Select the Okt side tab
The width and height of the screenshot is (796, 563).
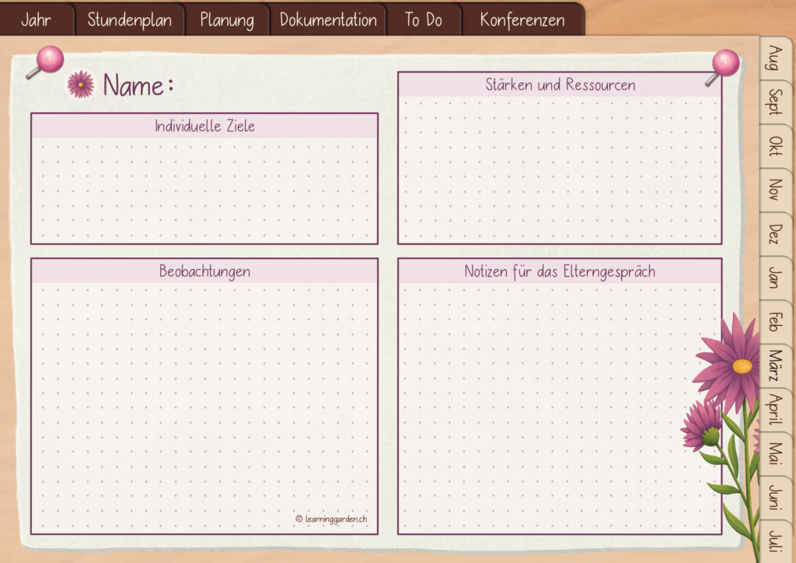coord(775,145)
